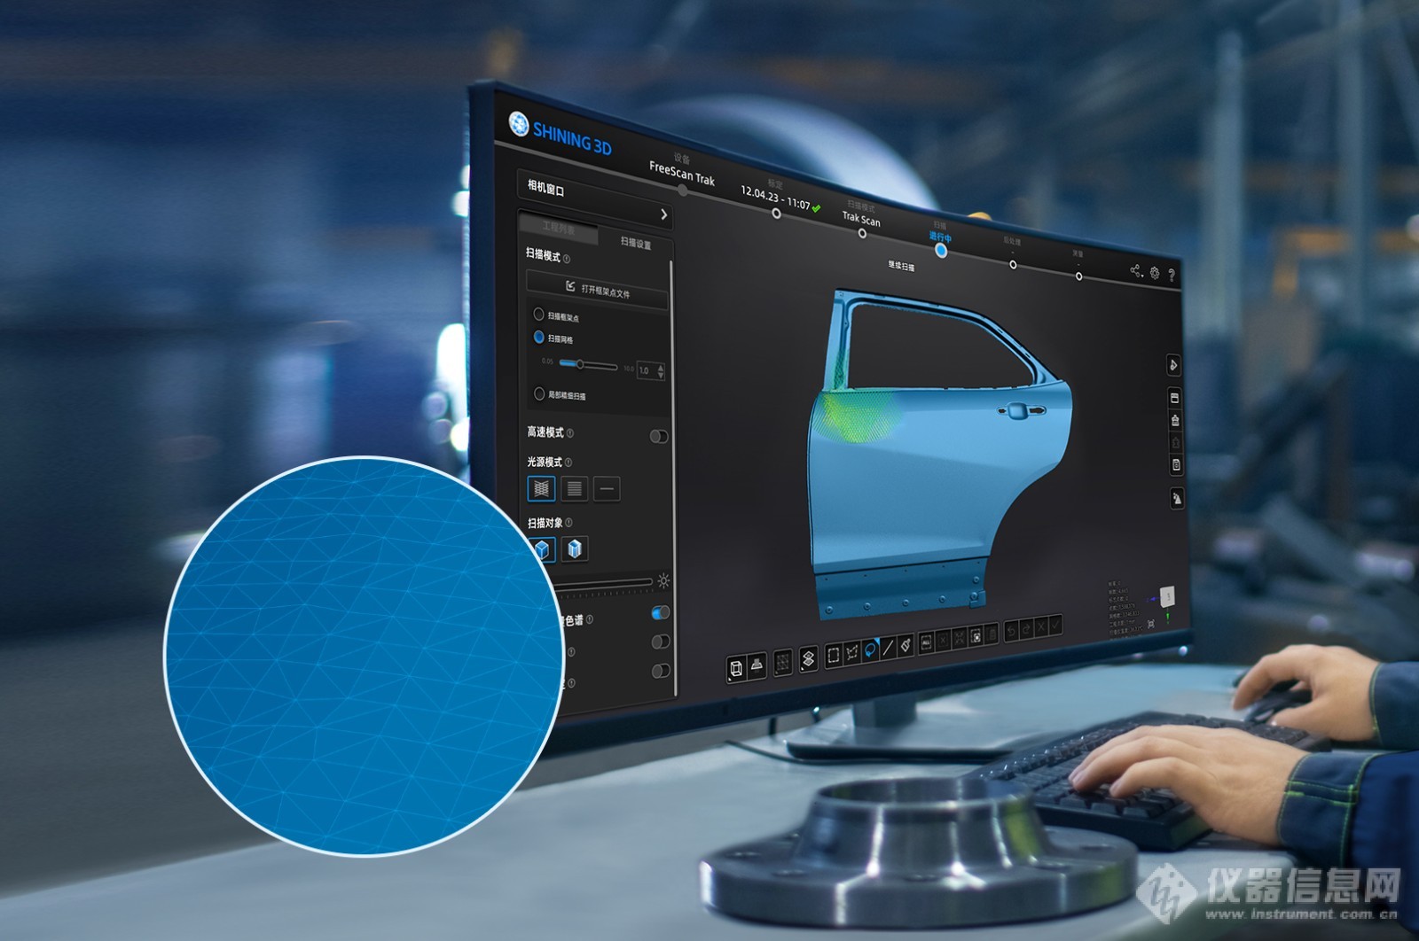Click the bottom-most icon in right sidebar
The width and height of the screenshot is (1419, 941).
click(1177, 499)
